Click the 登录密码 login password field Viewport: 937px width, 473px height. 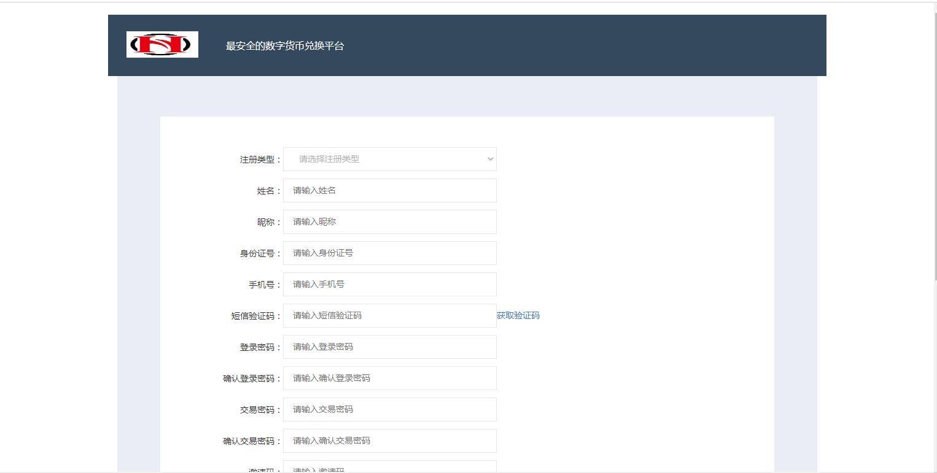pyautogui.click(x=389, y=347)
